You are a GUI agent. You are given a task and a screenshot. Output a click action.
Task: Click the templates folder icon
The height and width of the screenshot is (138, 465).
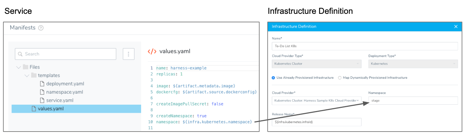[34, 76]
